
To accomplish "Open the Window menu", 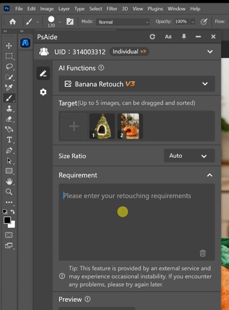I will click(x=176, y=9).
